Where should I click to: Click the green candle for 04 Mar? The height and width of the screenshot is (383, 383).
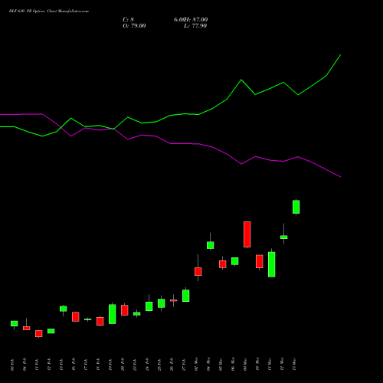(211, 245)
